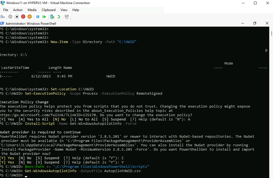Click the Mode column header
The image size is (273, 178).
coord(228,63)
